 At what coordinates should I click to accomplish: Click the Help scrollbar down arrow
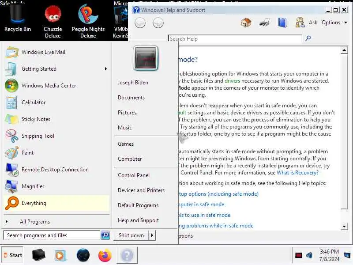(344, 226)
